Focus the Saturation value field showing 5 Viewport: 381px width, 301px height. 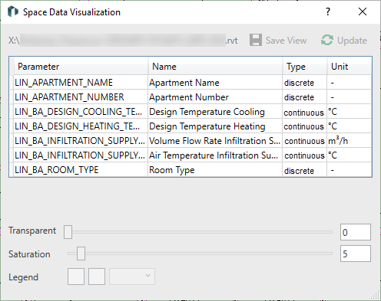(356, 254)
